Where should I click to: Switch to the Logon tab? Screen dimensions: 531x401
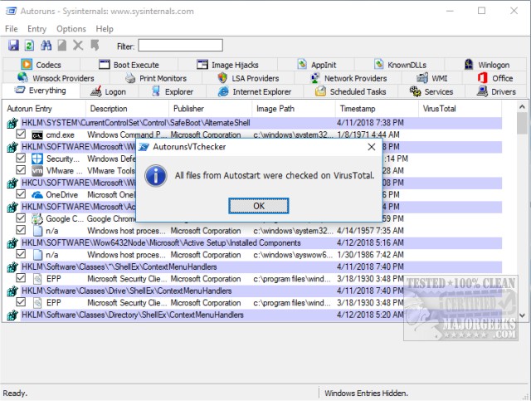[x=109, y=92]
